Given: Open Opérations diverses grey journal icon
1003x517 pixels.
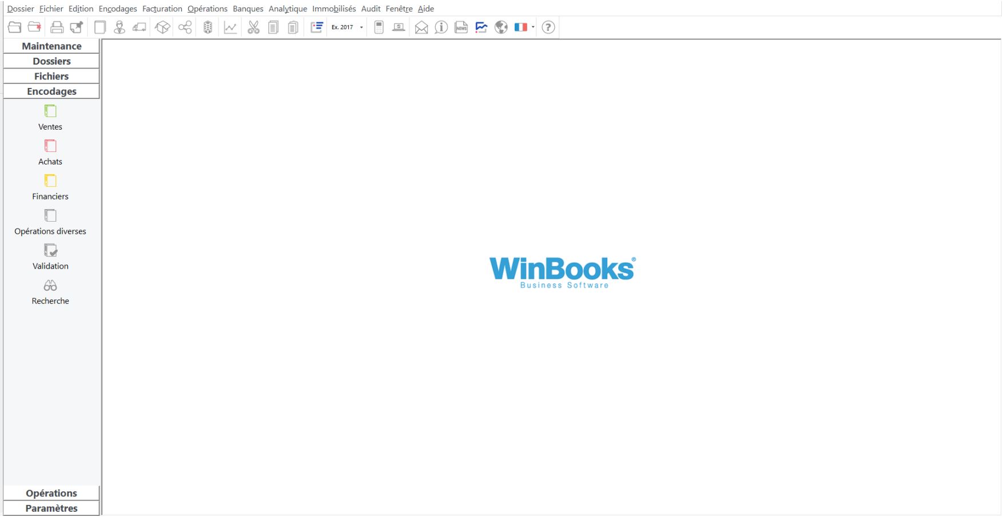Looking at the screenshot, I should tap(50, 215).
